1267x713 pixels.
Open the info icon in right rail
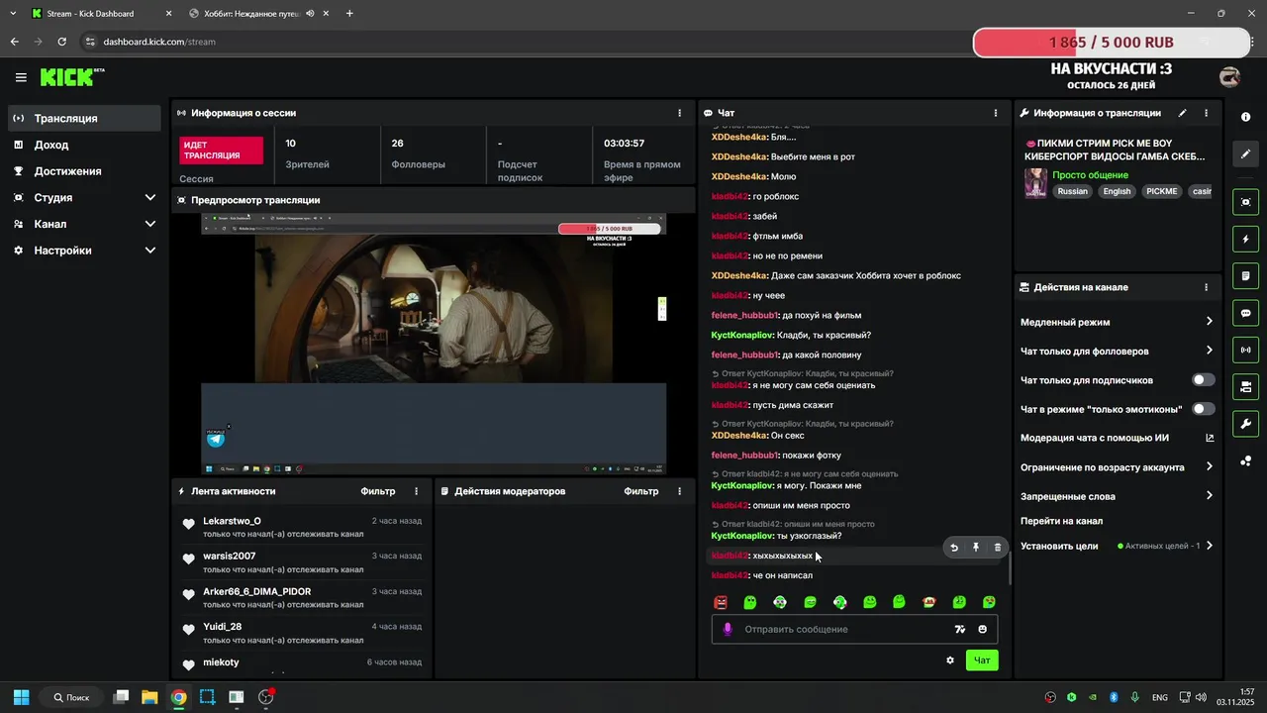click(1245, 117)
